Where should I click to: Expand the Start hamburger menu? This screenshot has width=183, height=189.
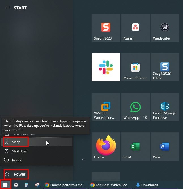point(7,8)
